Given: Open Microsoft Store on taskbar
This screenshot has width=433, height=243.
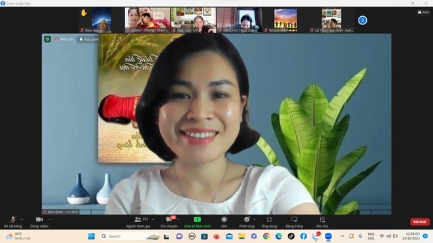Looking at the screenshot, I should [x=204, y=236].
